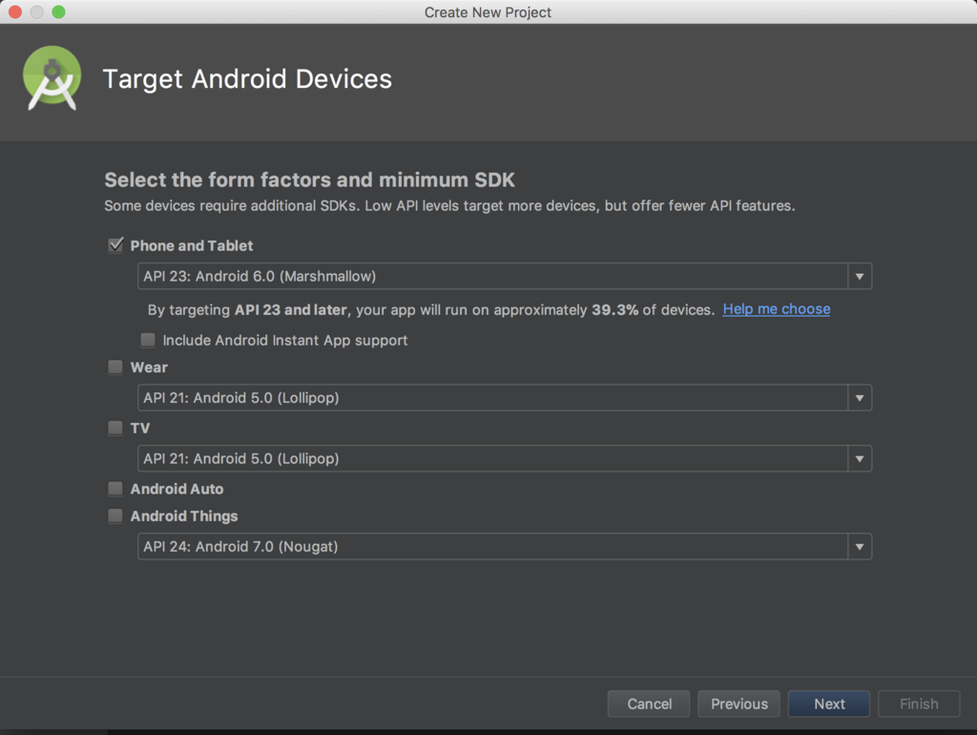The height and width of the screenshot is (735, 977).
Task: Click the Create New Project title bar
Action: [488, 12]
